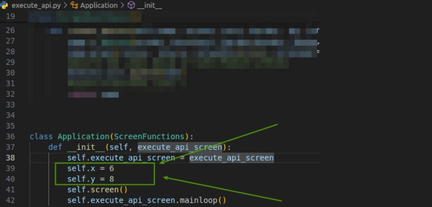Click the def keyword on line 37
432x207 pixels.
tap(55, 147)
